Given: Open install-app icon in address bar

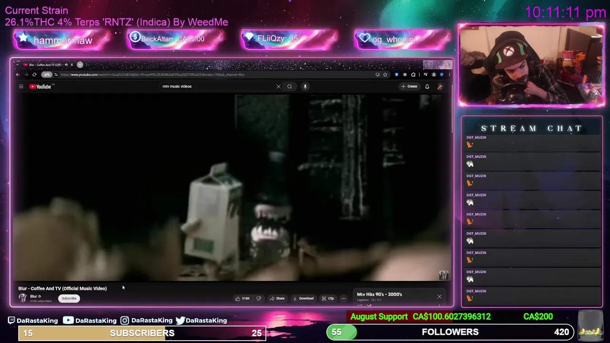Looking at the screenshot, I should 377,74.
